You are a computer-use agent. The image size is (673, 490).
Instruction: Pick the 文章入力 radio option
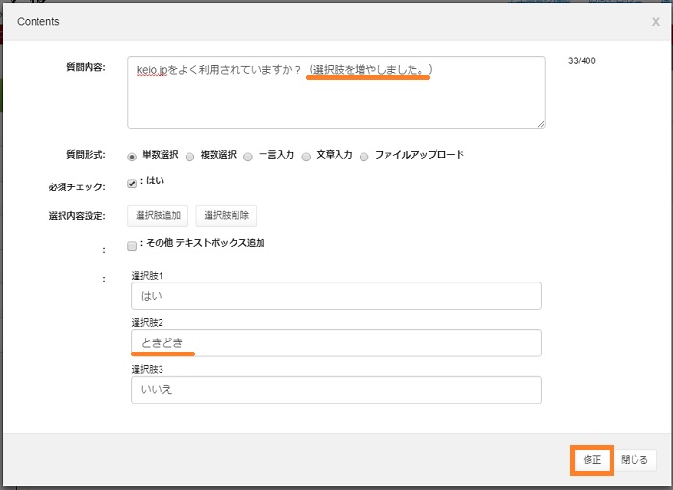click(306, 156)
